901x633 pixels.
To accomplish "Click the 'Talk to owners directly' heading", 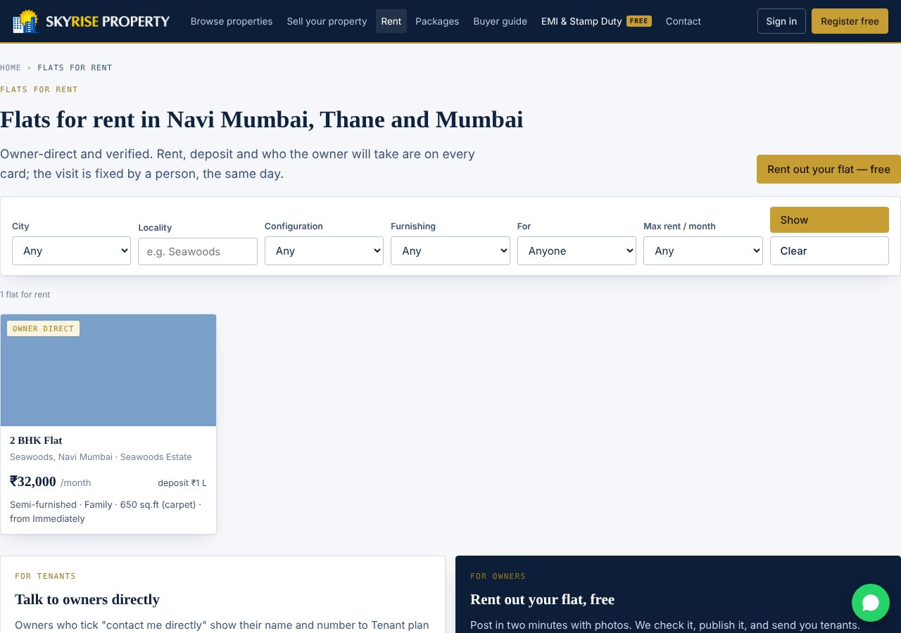I will pos(87,599).
